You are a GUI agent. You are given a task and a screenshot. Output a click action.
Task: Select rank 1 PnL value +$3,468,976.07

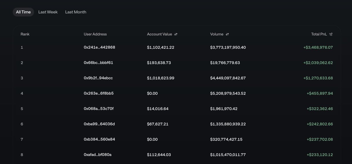[318, 47]
